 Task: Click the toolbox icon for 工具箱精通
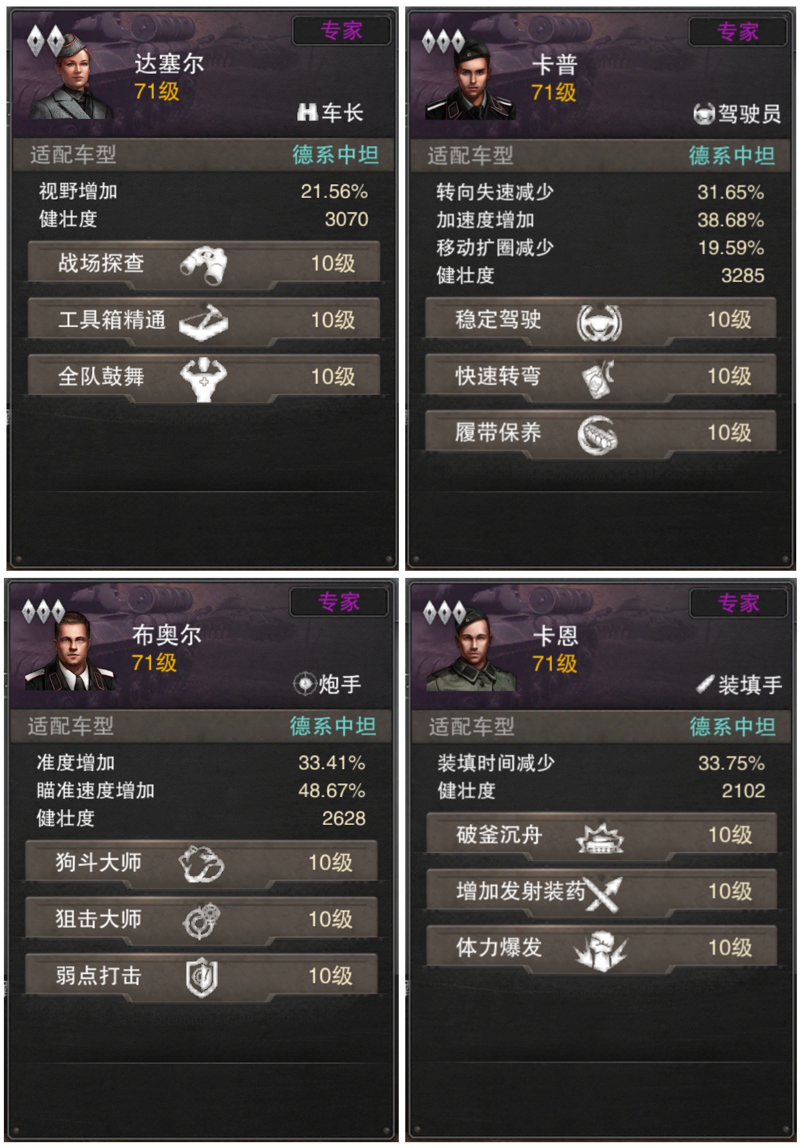tap(204, 321)
